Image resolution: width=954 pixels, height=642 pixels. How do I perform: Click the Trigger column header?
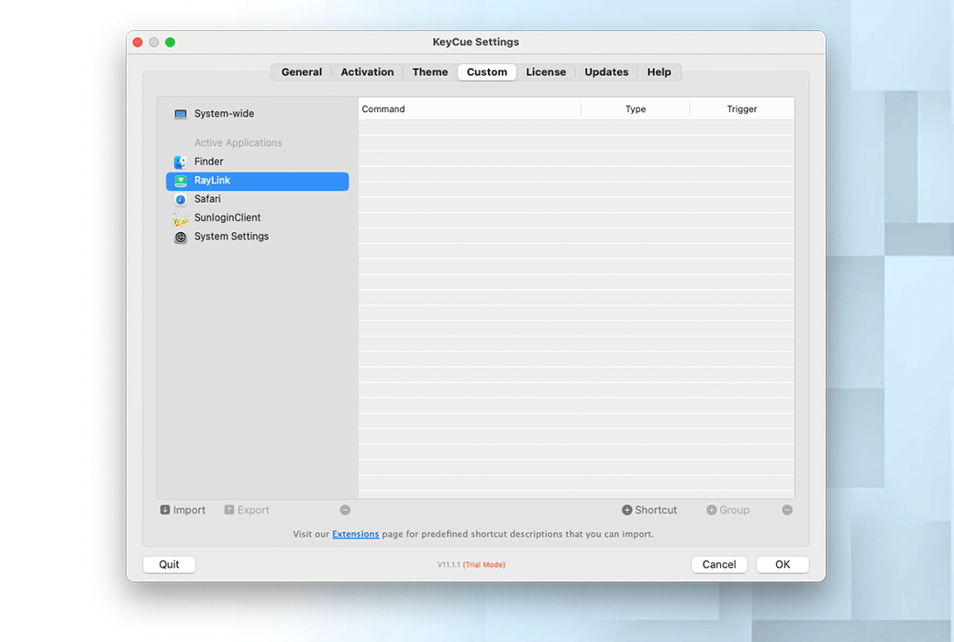coord(742,108)
